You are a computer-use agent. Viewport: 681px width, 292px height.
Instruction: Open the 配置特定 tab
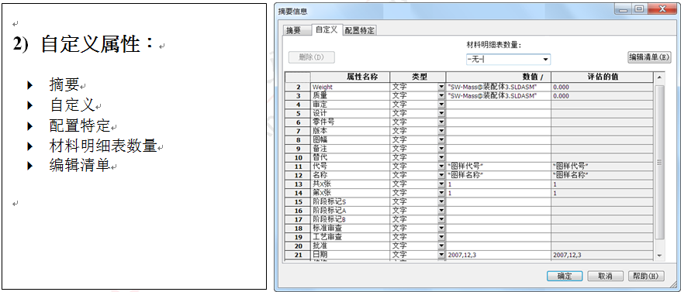[360, 30]
